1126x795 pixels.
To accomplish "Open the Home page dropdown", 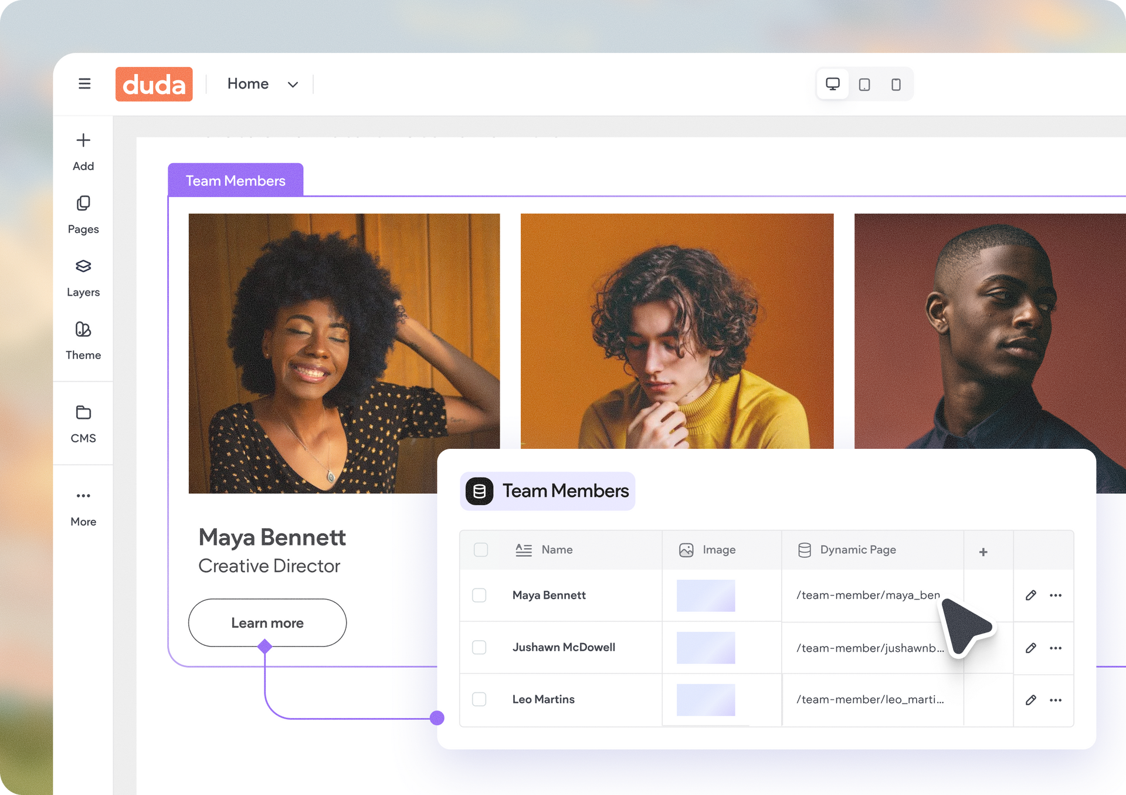I will pos(263,84).
